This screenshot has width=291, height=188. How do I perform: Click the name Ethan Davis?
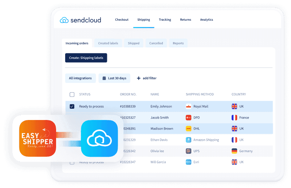[x=159, y=140]
